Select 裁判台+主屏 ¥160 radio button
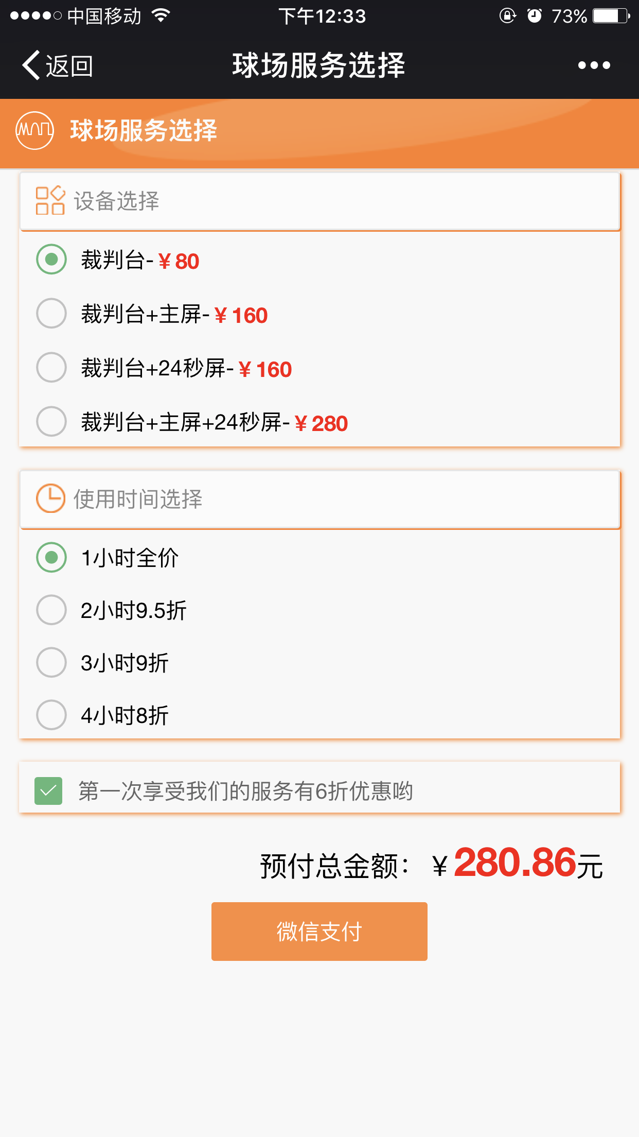This screenshot has width=639, height=1137. click(x=51, y=314)
